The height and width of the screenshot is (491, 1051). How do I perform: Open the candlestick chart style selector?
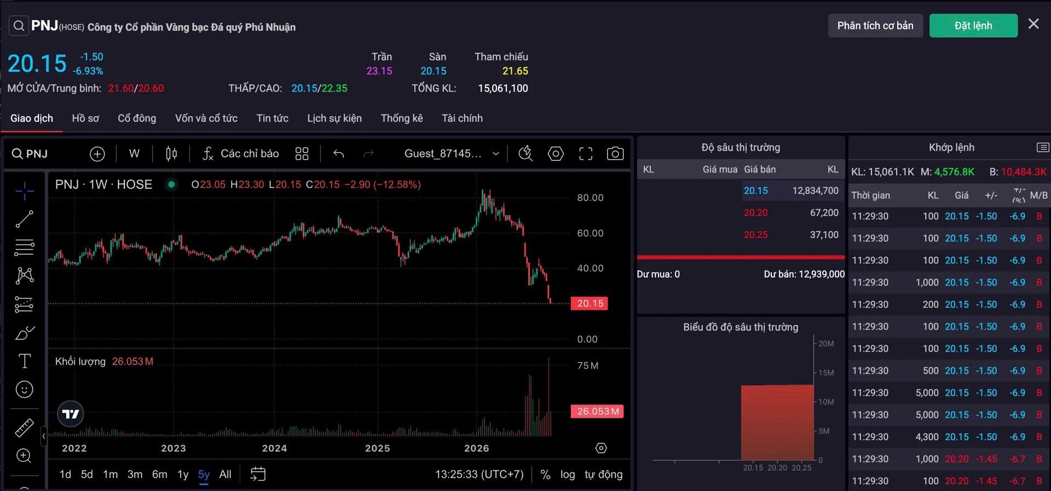pyautogui.click(x=171, y=154)
